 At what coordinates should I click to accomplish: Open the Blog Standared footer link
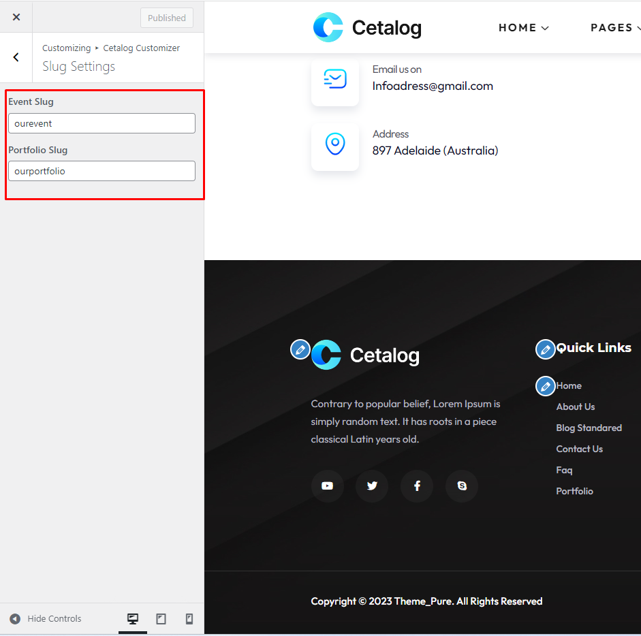point(589,428)
